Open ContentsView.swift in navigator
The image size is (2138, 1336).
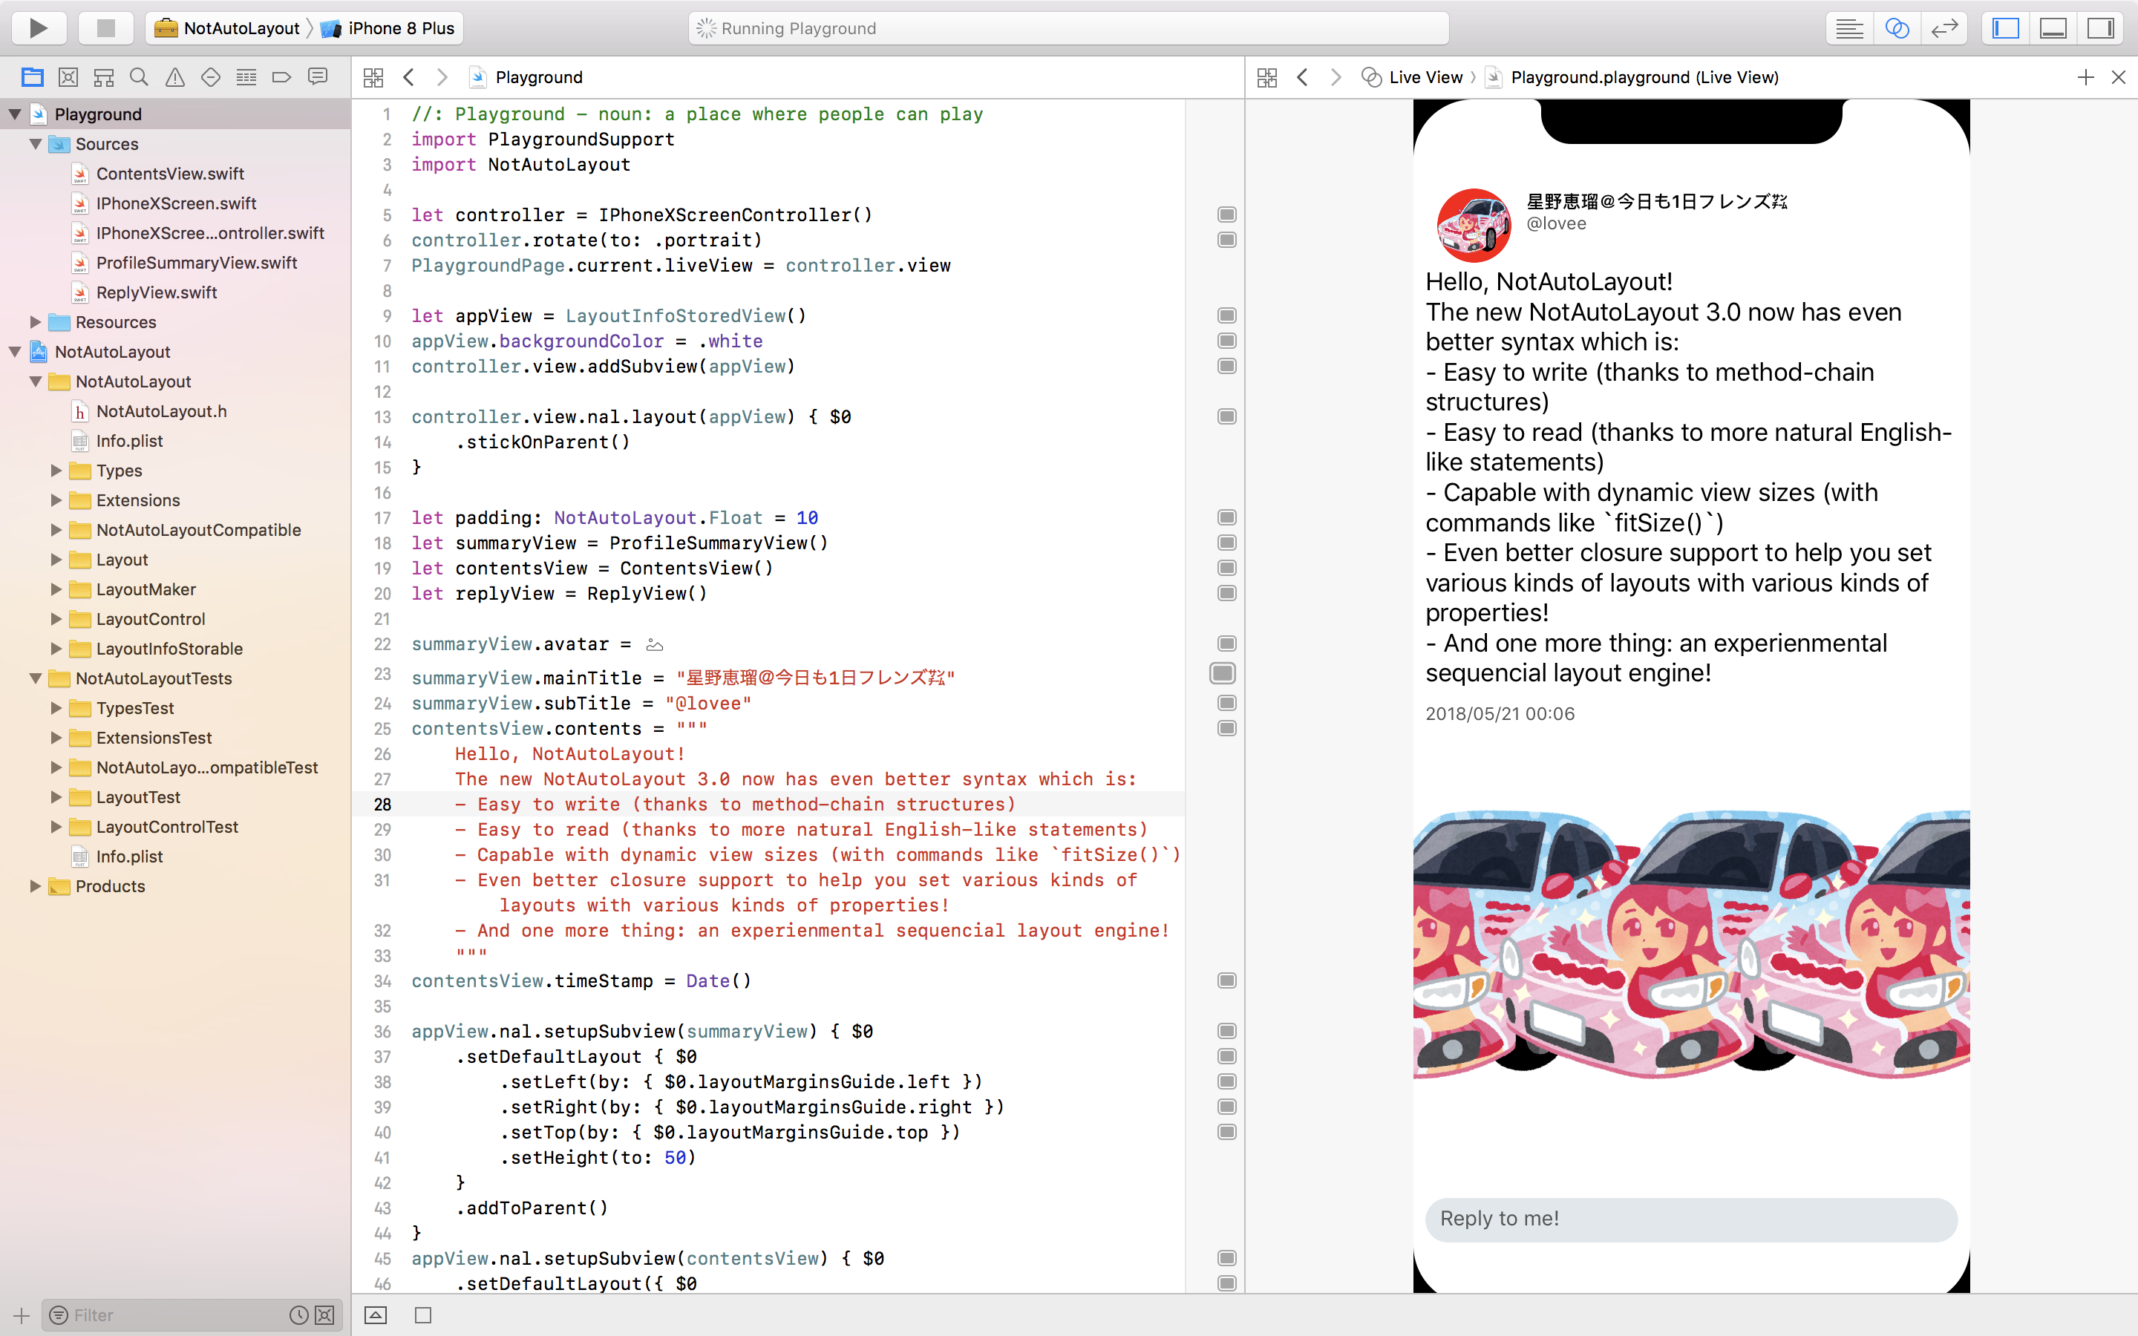166,172
